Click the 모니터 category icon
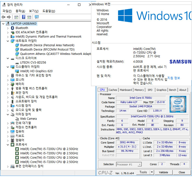 click(13, 80)
